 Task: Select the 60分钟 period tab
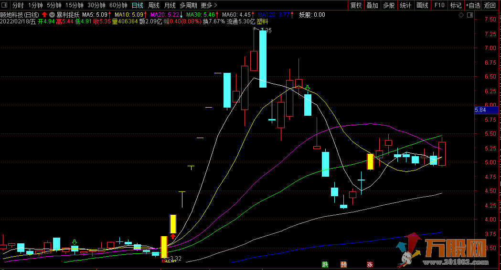pyautogui.click(x=118, y=5)
